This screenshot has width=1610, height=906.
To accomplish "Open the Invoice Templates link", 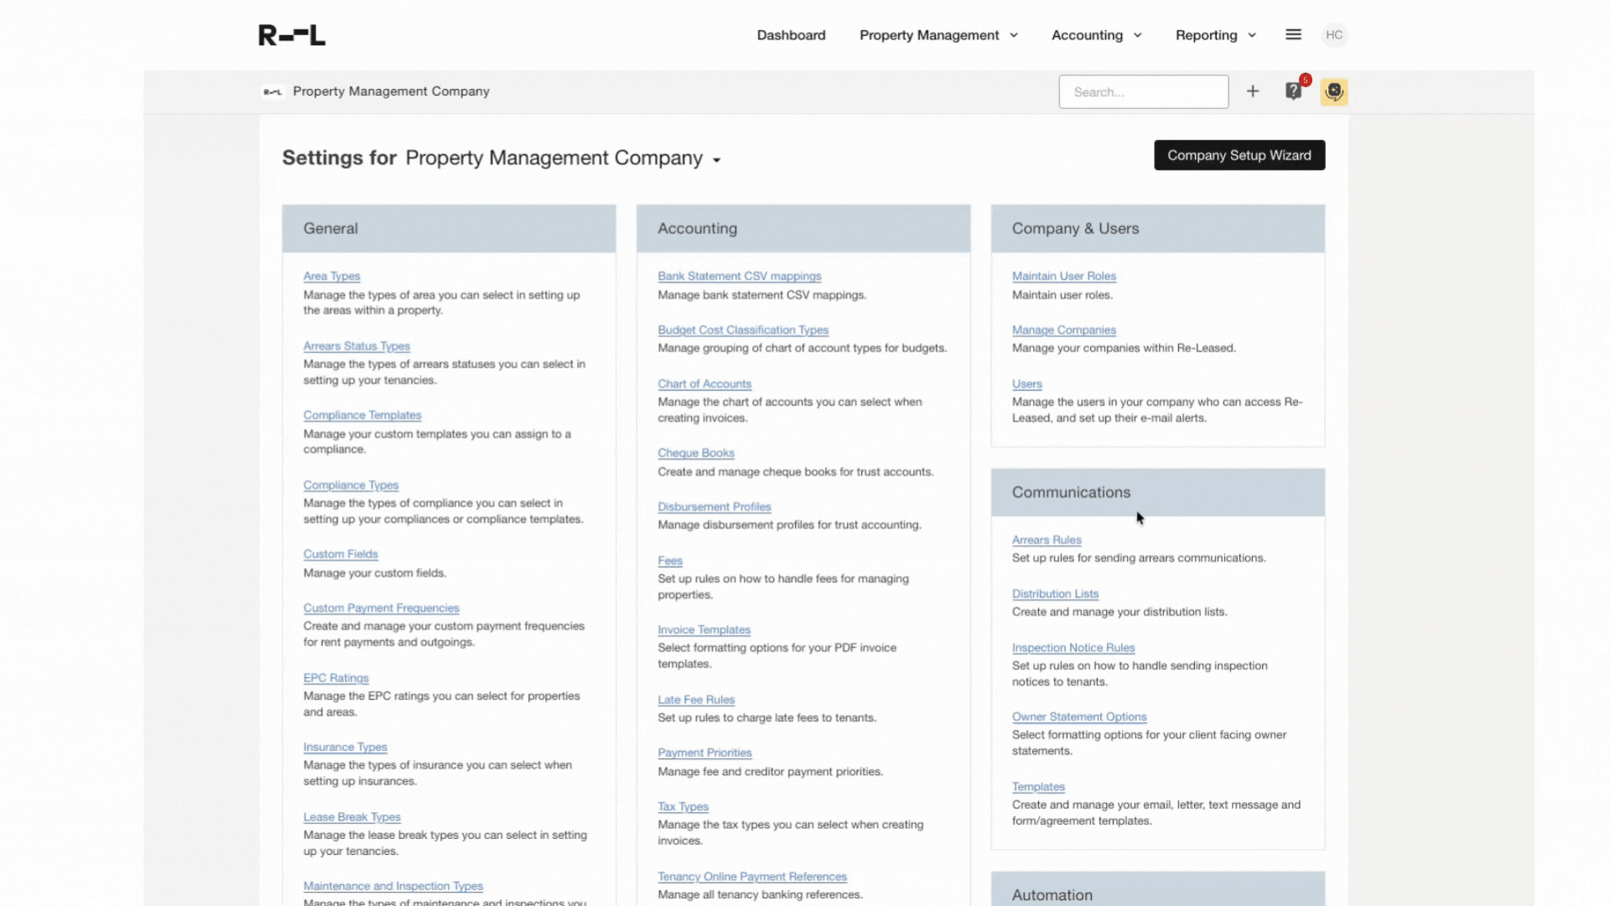I will [704, 630].
